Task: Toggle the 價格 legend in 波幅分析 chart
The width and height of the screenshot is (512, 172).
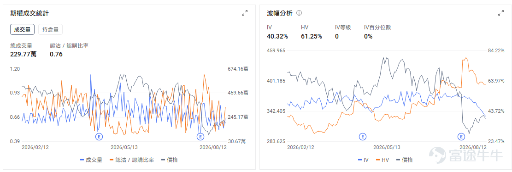Action: pos(404,160)
